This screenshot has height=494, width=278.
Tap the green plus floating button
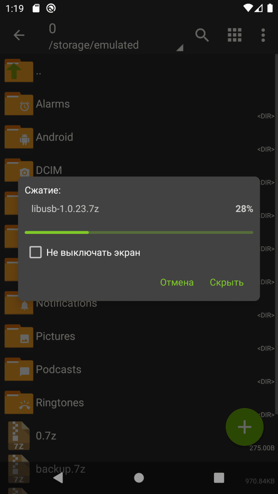point(244,427)
